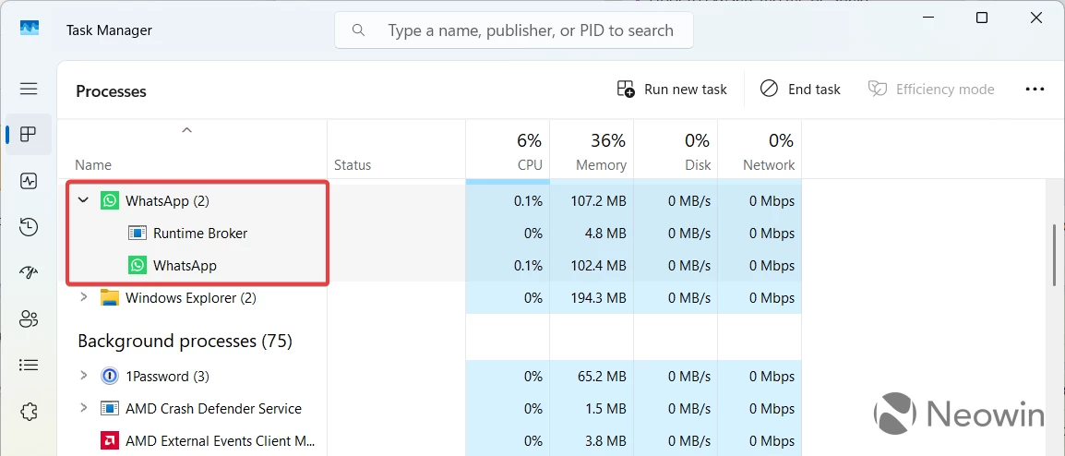Click the AMD Crash Defender Service icon
Viewport: 1065px width, 456px height.
tap(109, 408)
